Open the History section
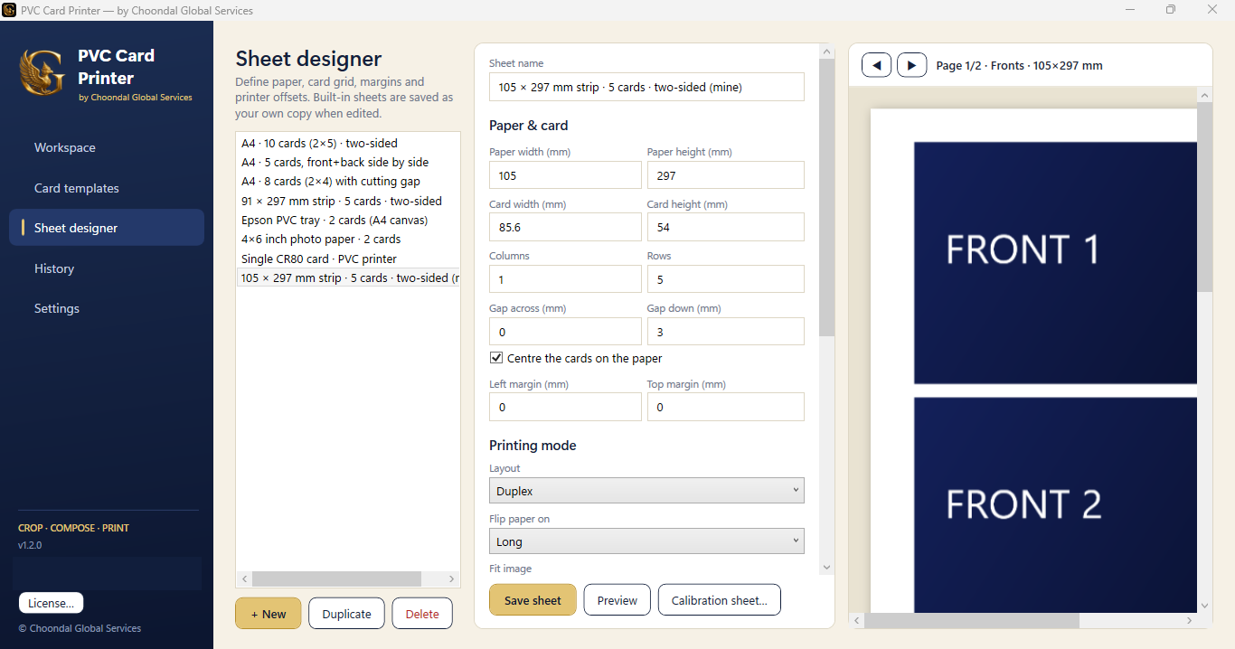The height and width of the screenshot is (649, 1235). pyautogui.click(x=107, y=268)
